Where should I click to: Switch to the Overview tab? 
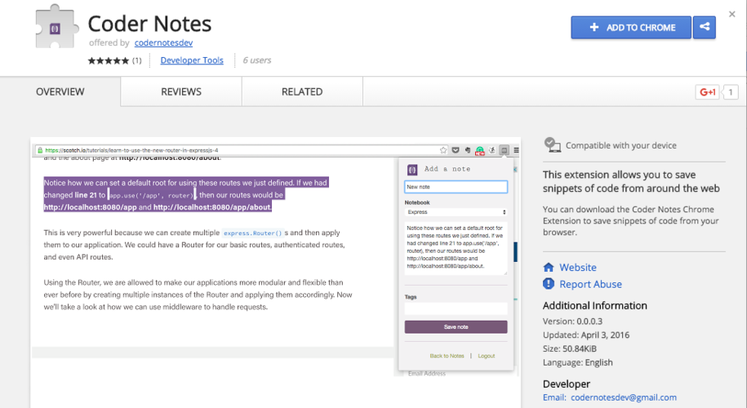(60, 91)
